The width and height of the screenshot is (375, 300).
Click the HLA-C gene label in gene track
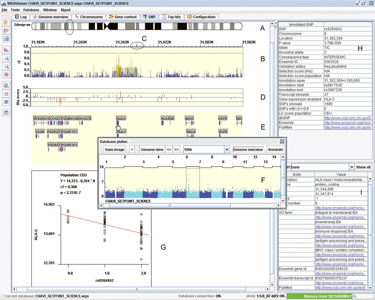pyautogui.click(x=121, y=118)
